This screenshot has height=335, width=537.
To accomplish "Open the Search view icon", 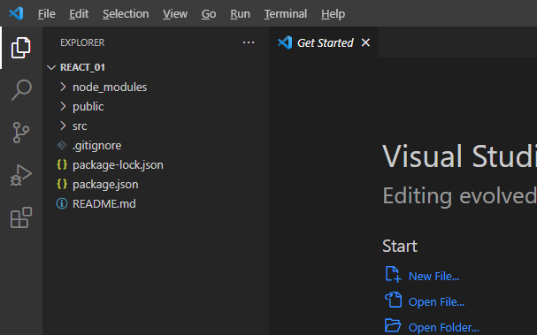I will coord(21,90).
